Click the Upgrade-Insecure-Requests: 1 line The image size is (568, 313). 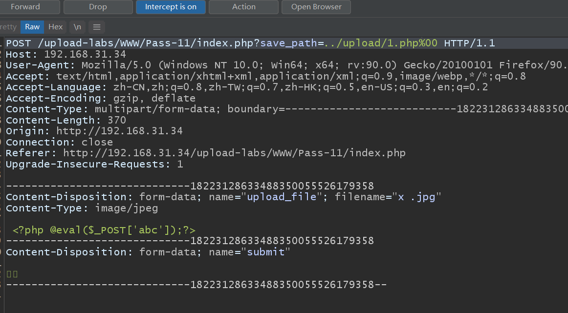click(94, 164)
